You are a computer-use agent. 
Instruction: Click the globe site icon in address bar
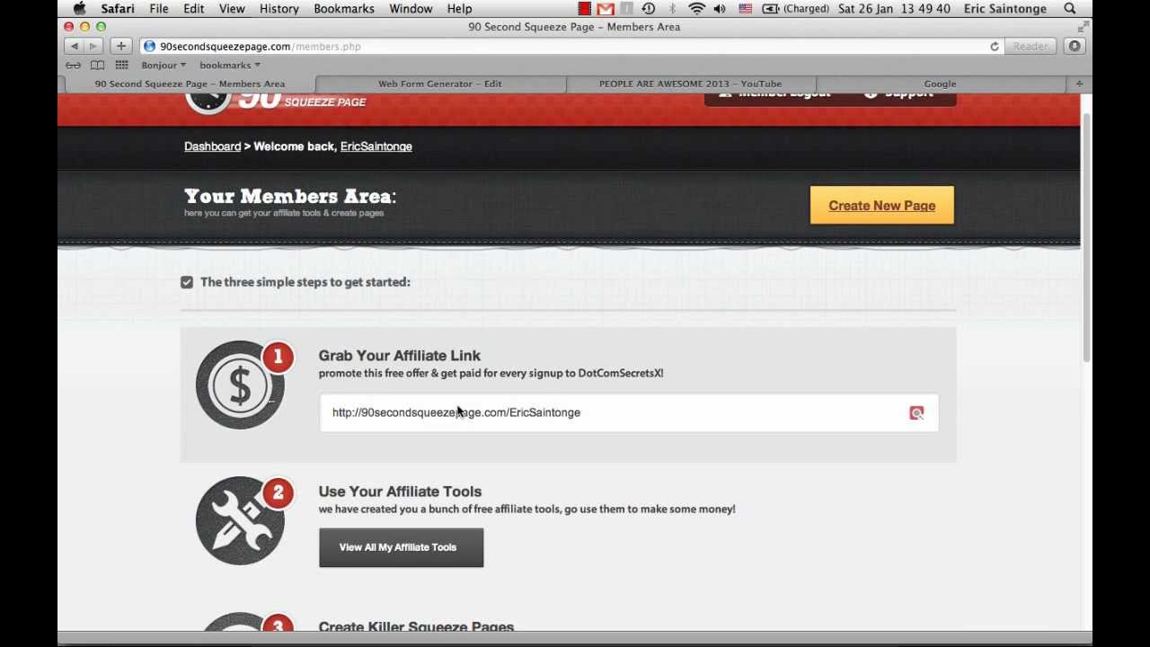tap(149, 46)
